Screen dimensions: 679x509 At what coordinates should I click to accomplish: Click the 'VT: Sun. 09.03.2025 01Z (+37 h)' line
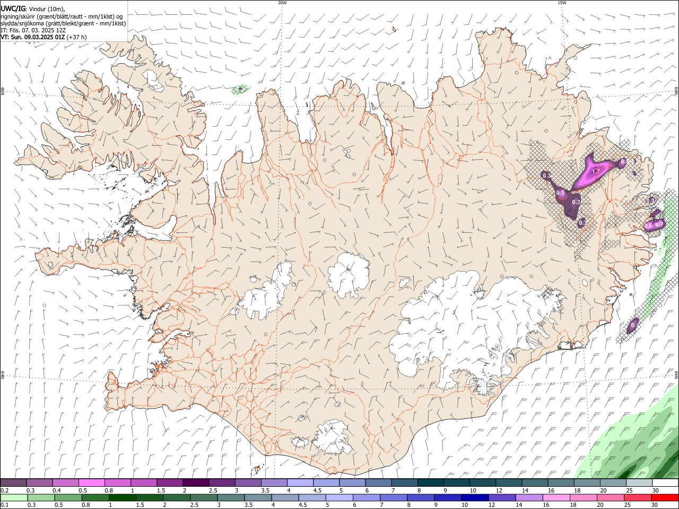43,37
